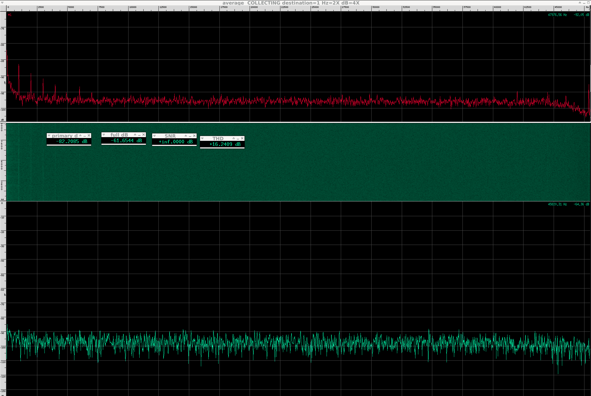The width and height of the screenshot is (591, 396).
Task: Click the 25000 Hz frequency ruler mark
Action: tap(315, 7)
